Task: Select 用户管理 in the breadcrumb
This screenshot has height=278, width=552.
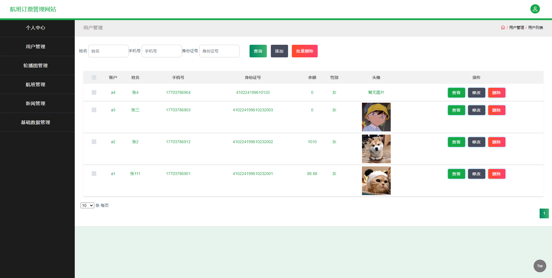Action: [x=516, y=28]
